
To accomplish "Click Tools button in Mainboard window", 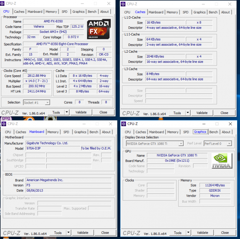I will (x=58, y=233).
